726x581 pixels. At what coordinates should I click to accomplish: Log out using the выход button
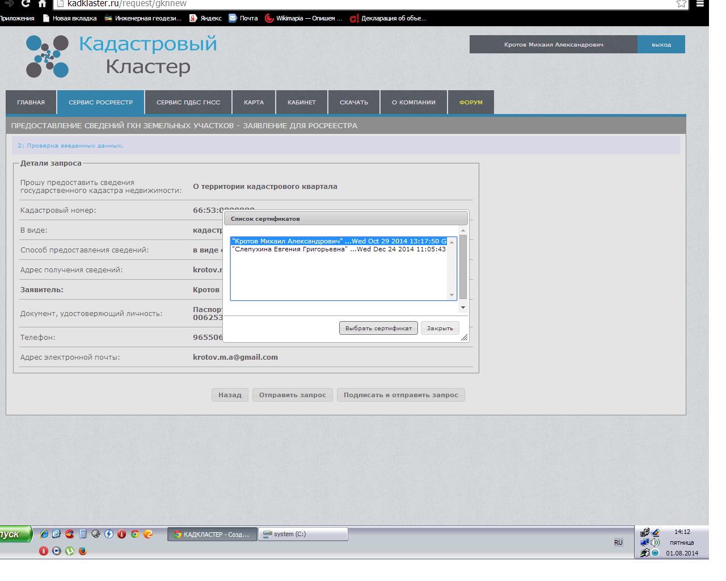tap(661, 45)
